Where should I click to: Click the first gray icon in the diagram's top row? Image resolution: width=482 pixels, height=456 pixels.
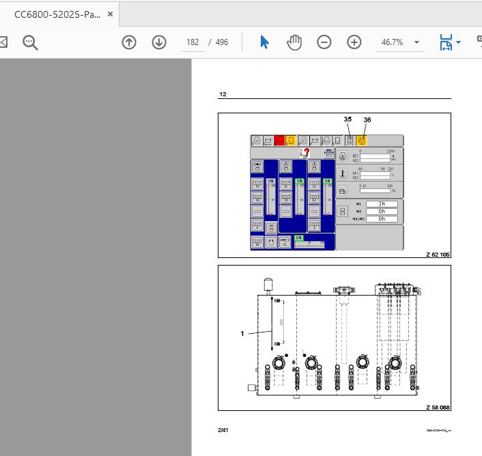257,141
